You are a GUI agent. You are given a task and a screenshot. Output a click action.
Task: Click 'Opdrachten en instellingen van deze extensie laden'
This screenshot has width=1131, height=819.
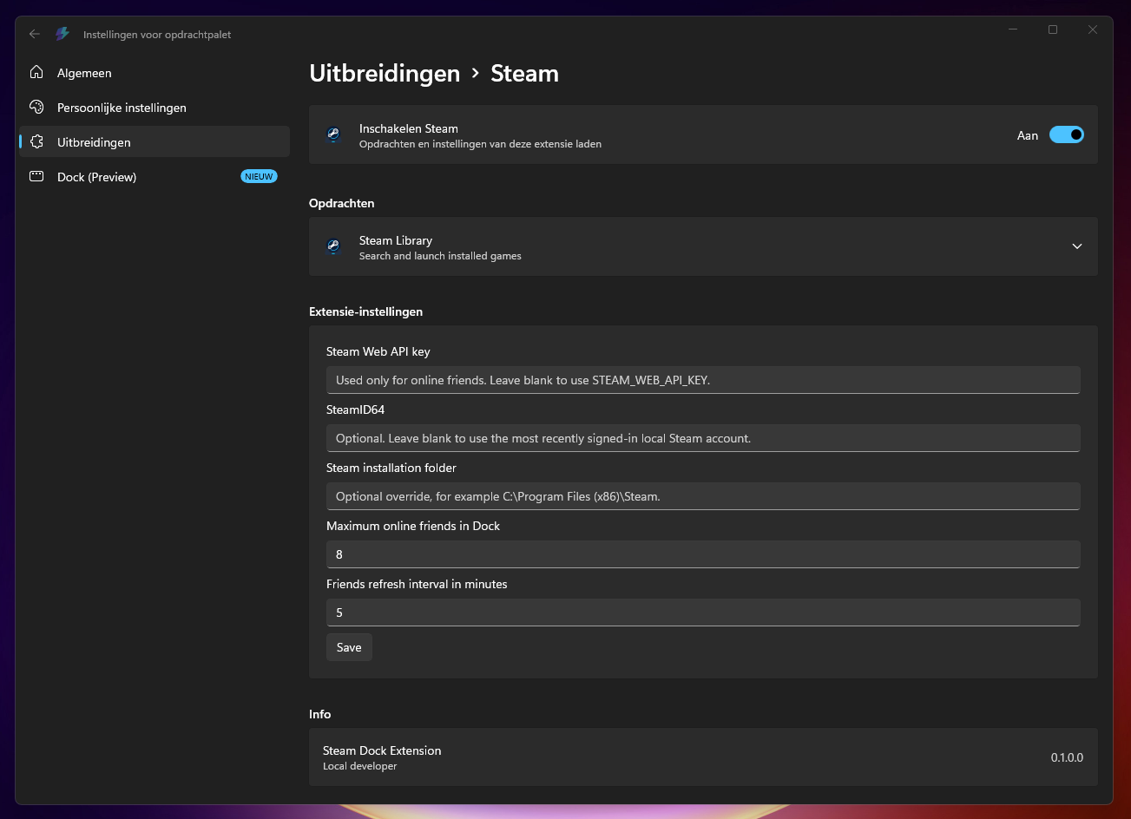point(480,144)
